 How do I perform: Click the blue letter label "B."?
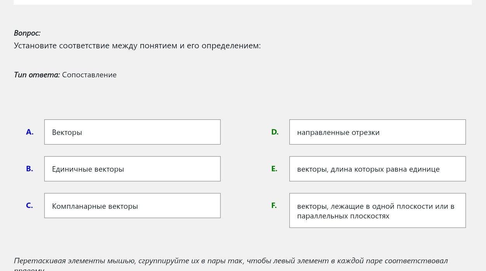[29, 169]
